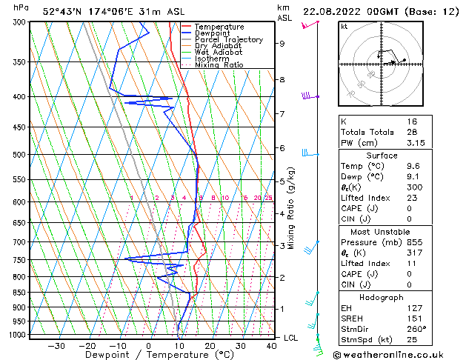Click the 'Dry Adiabat' legend label

click(x=218, y=46)
